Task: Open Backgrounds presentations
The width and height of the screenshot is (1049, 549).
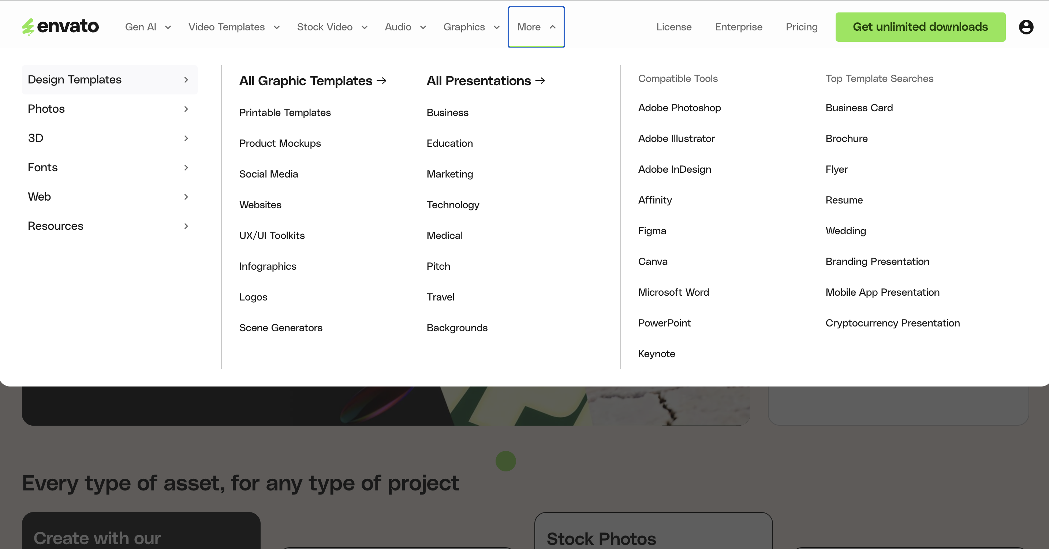Action: tap(457, 328)
